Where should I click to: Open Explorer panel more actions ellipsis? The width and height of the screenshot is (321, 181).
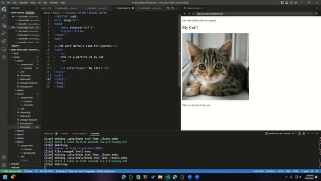[37, 8]
